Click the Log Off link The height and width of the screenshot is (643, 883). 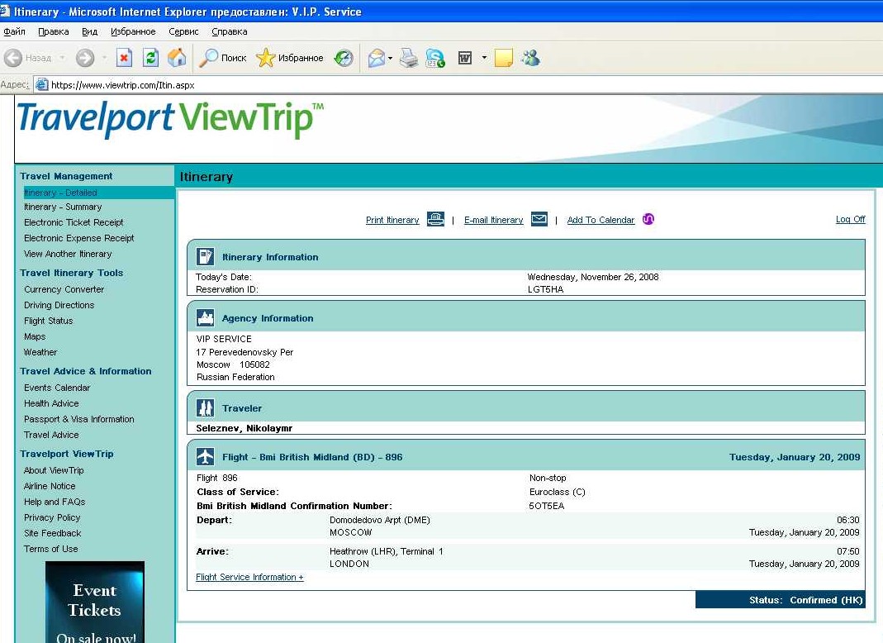click(x=850, y=219)
